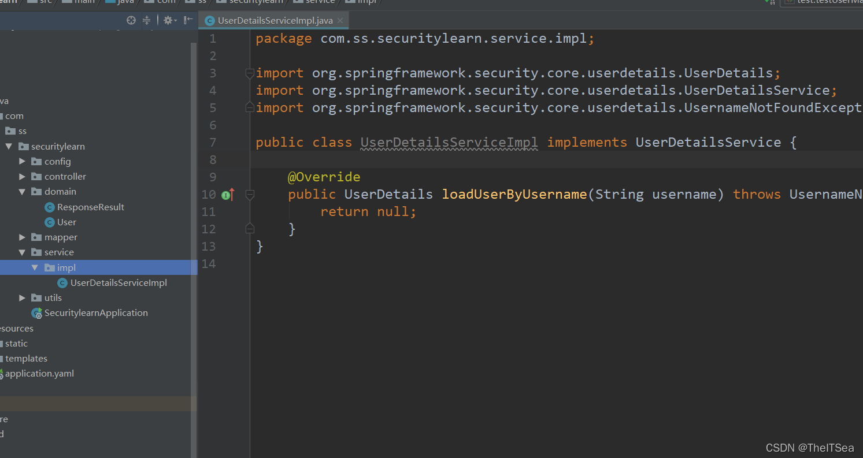Open the User class in domain
The image size is (863, 458).
[66, 222]
